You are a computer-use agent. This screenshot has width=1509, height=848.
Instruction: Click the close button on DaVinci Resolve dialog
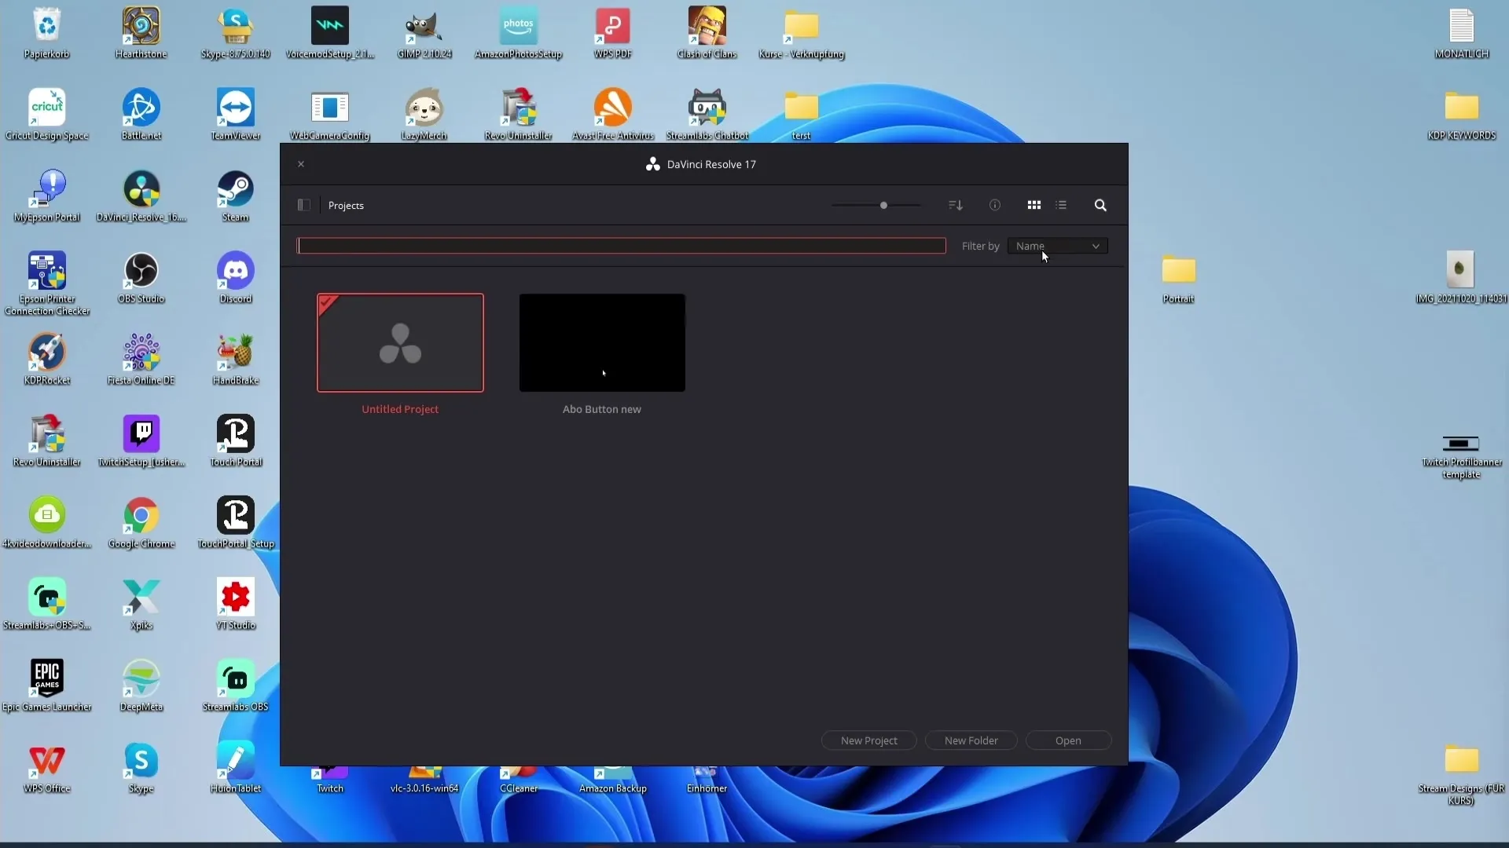click(x=300, y=163)
